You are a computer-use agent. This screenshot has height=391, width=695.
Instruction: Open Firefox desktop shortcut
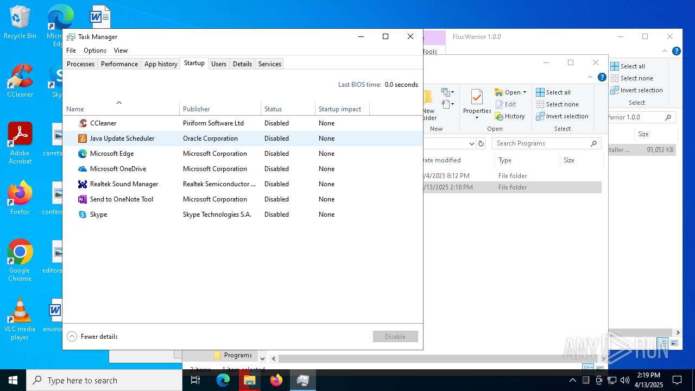tap(20, 198)
